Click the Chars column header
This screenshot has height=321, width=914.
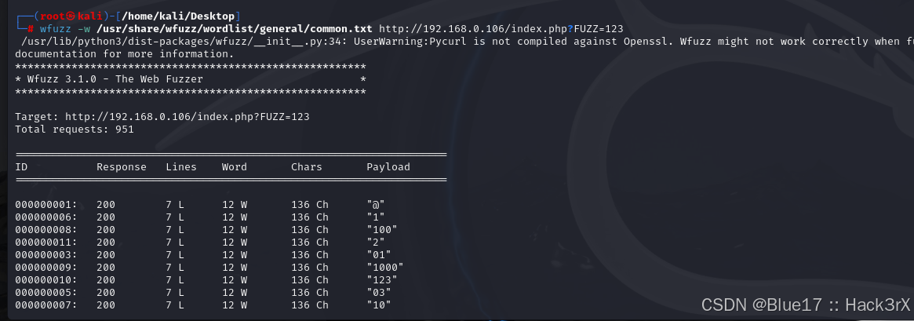(307, 167)
